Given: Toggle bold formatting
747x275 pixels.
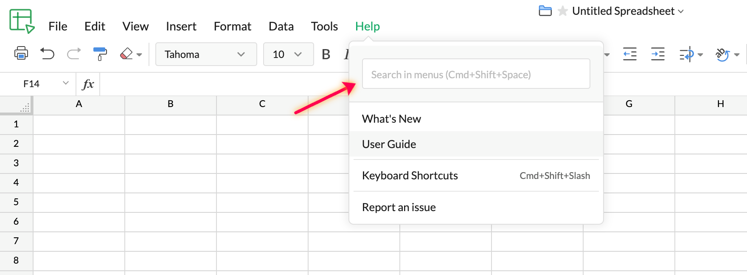Looking at the screenshot, I should [x=326, y=54].
